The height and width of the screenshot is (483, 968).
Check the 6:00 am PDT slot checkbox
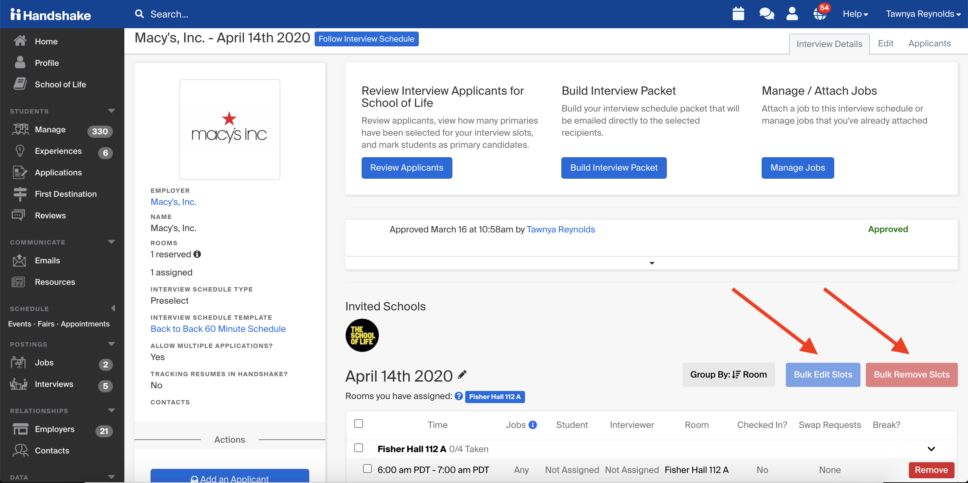[x=367, y=469]
